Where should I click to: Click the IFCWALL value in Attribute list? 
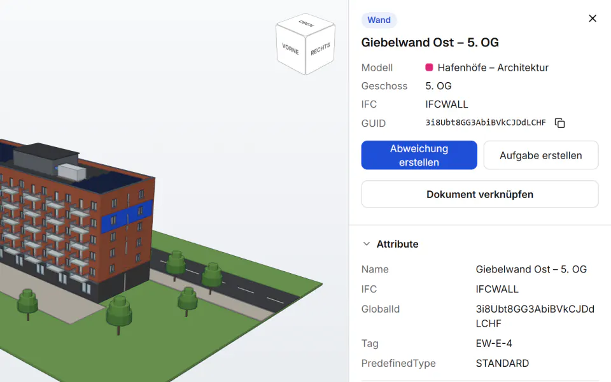497,289
